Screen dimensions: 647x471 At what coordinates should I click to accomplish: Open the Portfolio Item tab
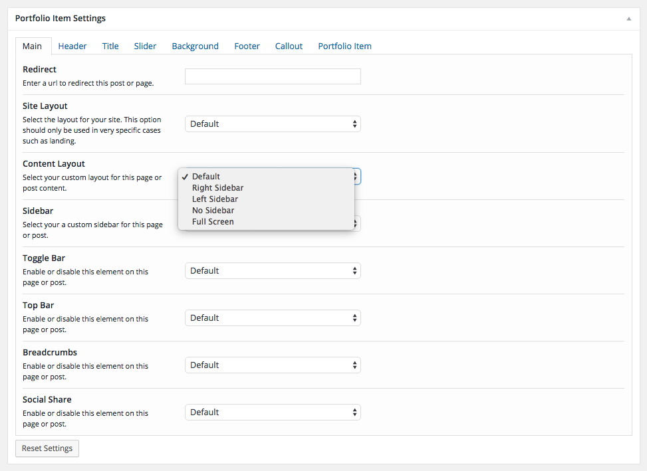coord(344,46)
